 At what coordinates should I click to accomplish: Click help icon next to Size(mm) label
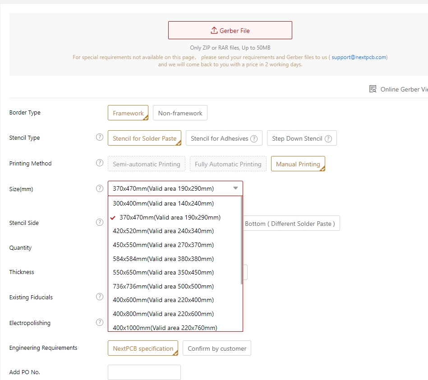pos(100,188)
